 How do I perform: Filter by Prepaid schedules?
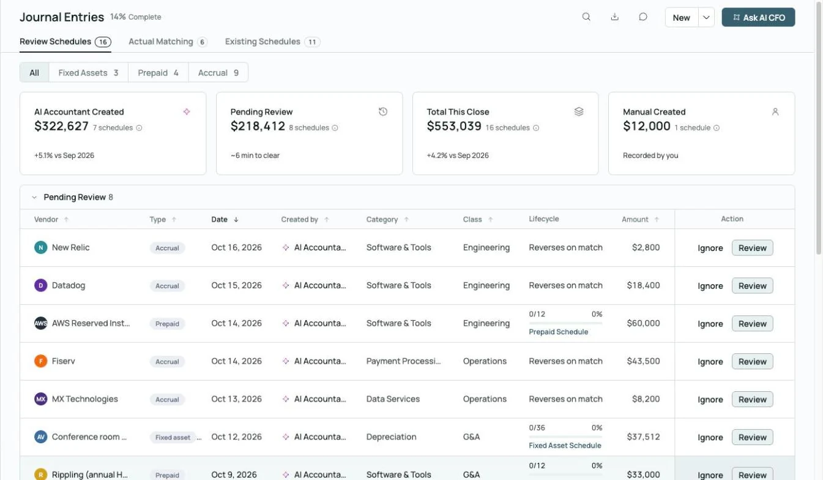pos(158,72)
